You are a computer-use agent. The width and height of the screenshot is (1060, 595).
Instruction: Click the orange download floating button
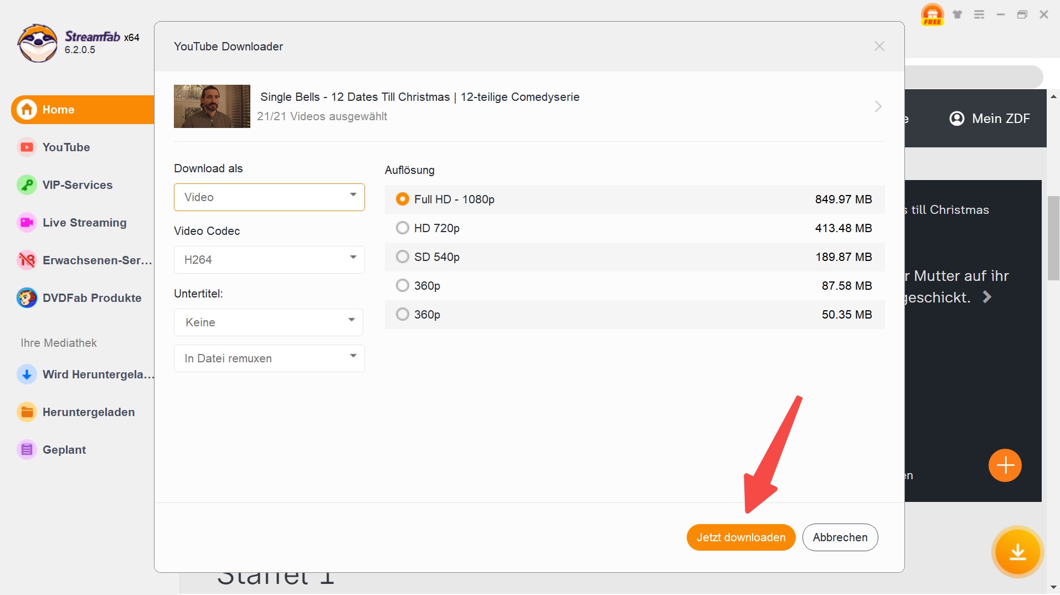[x=1018, y=552]
